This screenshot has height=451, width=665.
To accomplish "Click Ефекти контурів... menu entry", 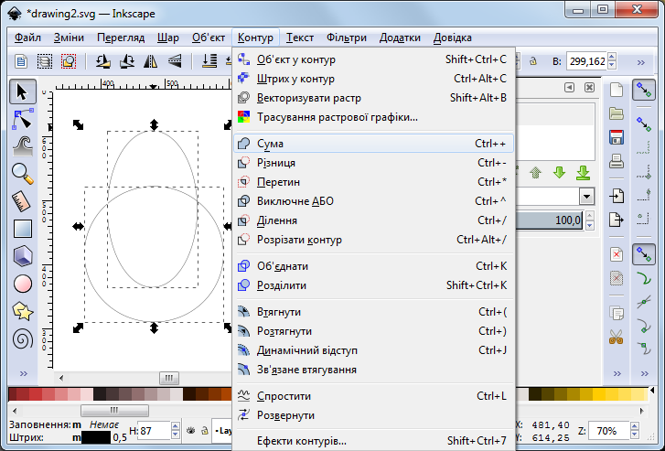I will [301, 441].
